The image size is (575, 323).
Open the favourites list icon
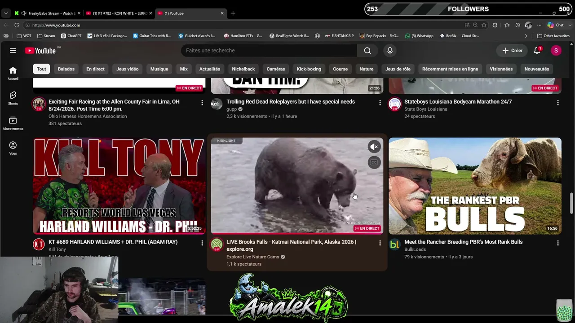pyautogui.click(x=507, y=25)
